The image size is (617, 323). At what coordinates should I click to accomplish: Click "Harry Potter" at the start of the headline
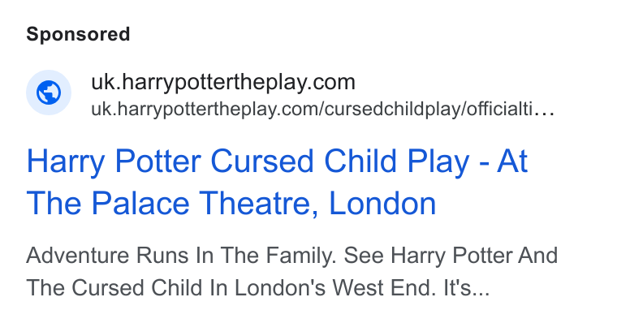point(114,161)
